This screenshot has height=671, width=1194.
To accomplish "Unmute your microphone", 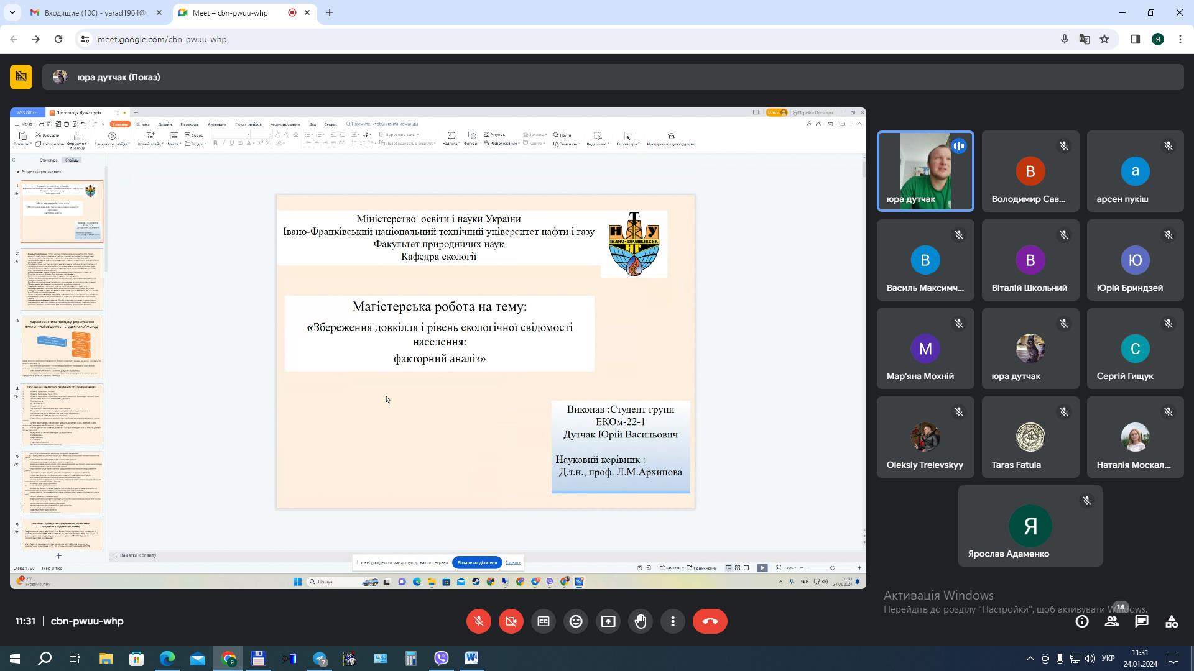I will [479, 621].
